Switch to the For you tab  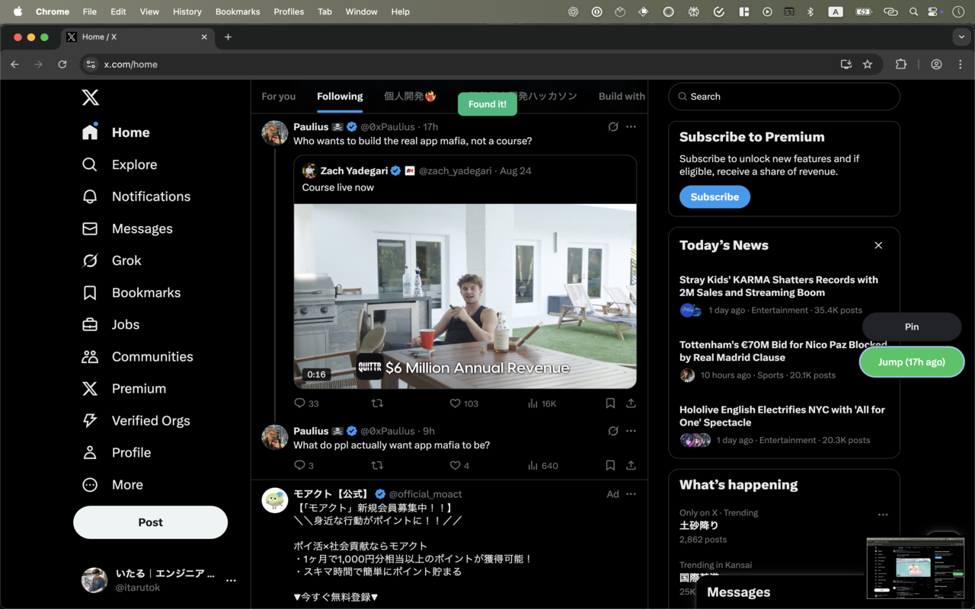point(278,97)
